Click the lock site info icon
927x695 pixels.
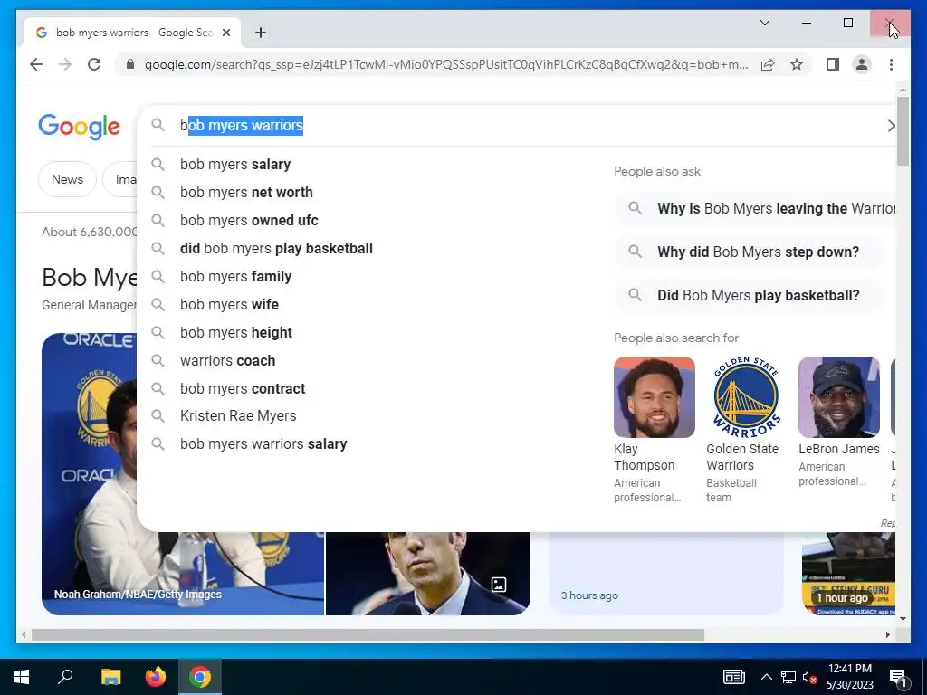click(x=130, y=64)
